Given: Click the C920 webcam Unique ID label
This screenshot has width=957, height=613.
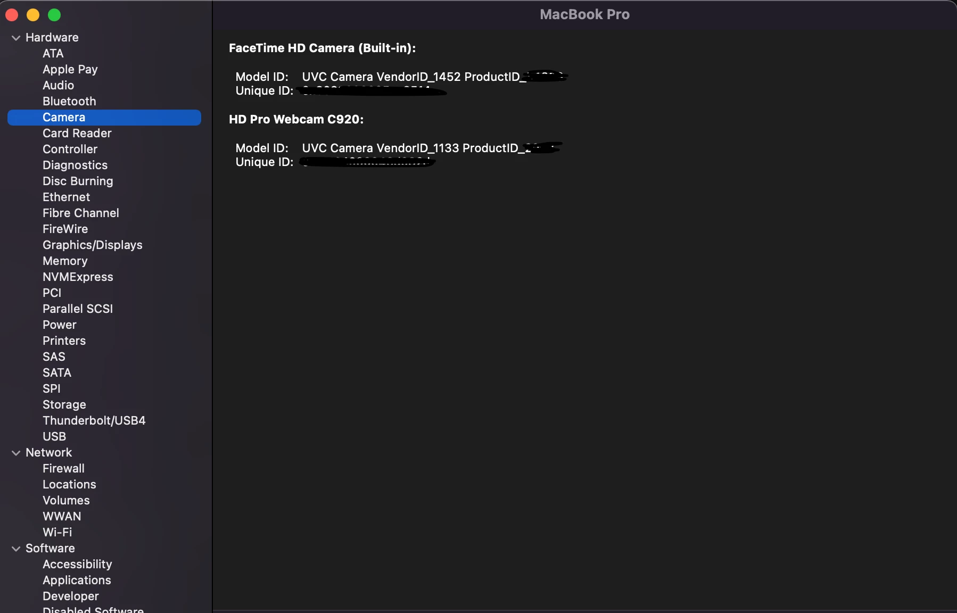Looking at the screenshot, I should (x=265, y=162).
